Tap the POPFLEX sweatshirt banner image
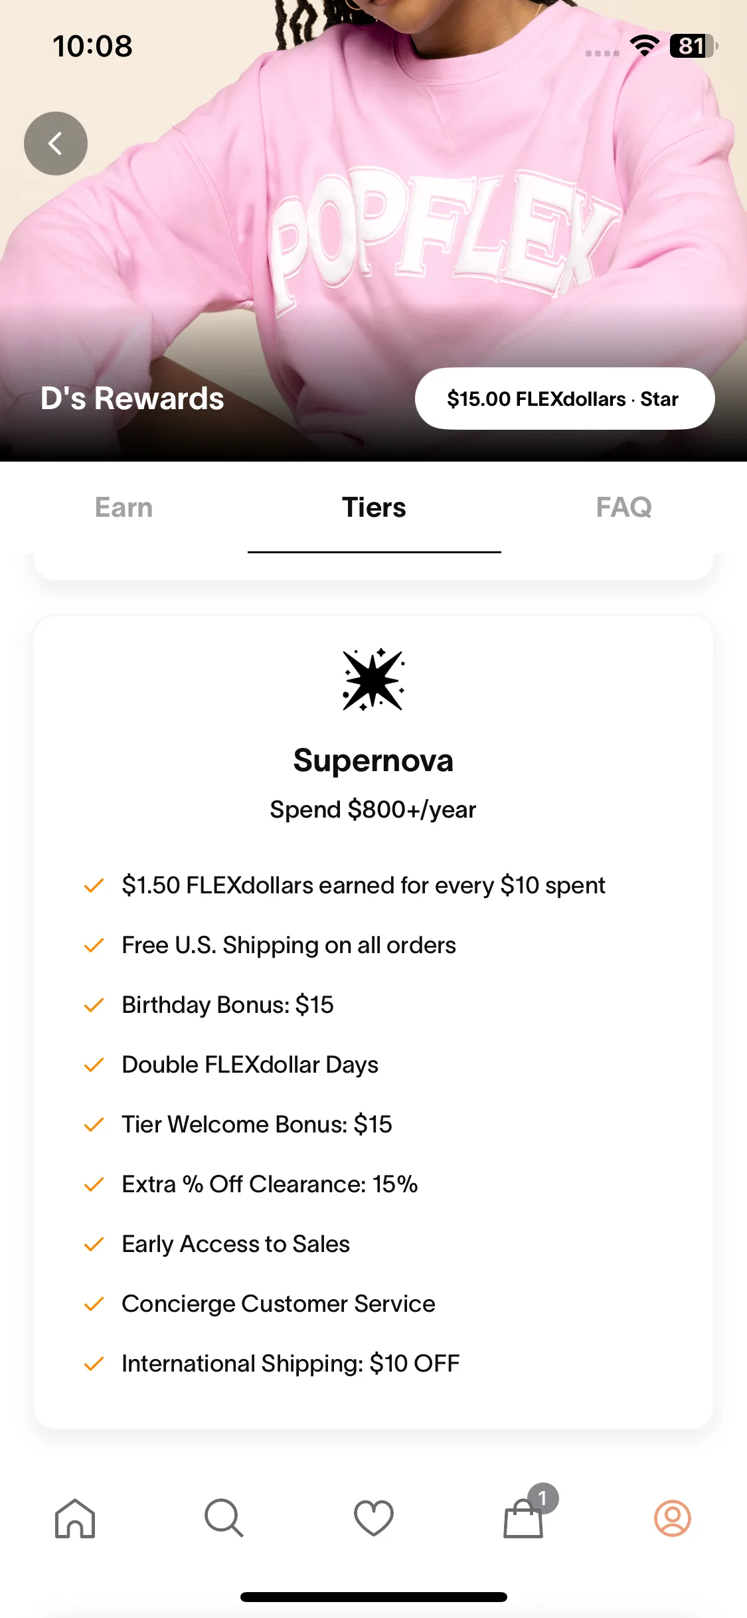Screen dimensions: 747x1618 pyautogui.click(x=373, y=199)
